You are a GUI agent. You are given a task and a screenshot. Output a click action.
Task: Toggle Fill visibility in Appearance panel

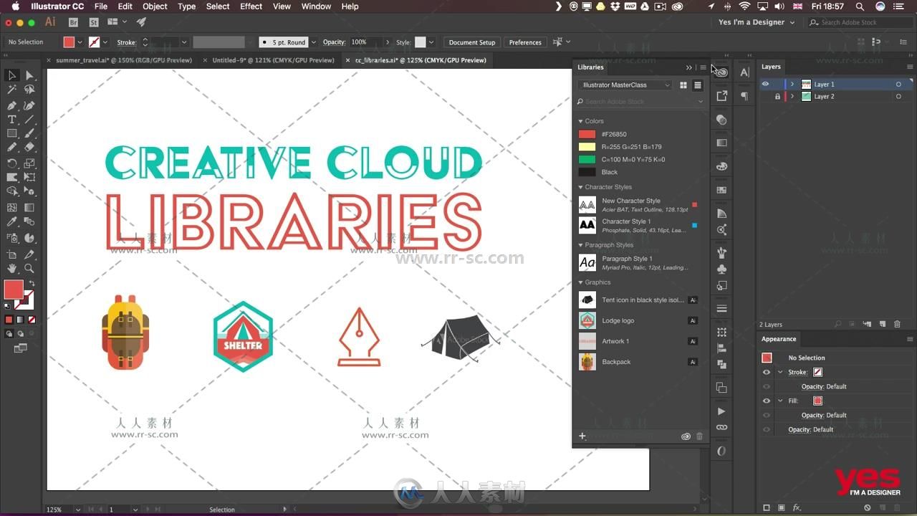pyautogui.click(x=767, y=401)
